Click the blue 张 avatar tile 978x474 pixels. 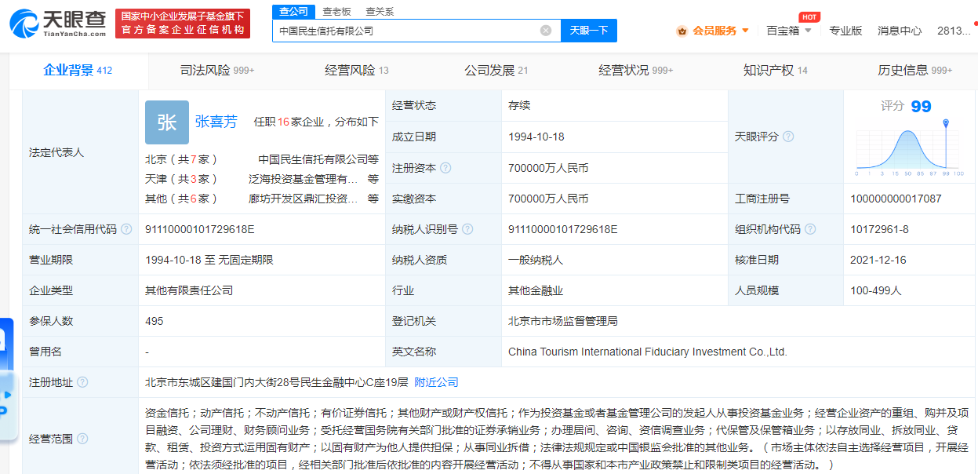[166, 122]
